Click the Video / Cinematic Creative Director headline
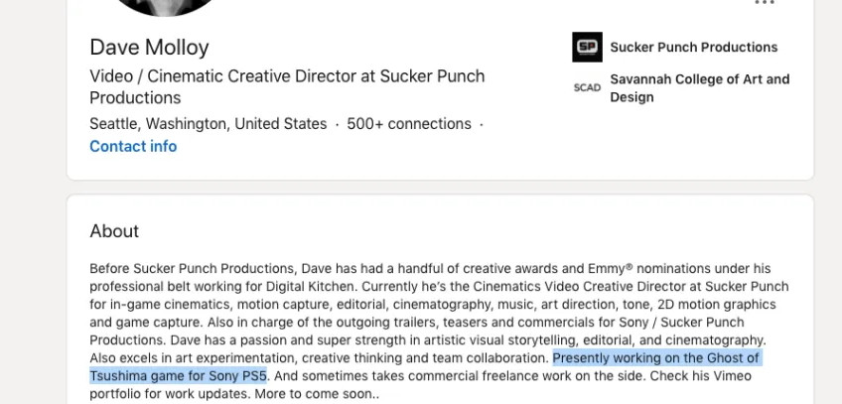The width and height of the screenshot is (842, 404). click(x=287, y=87)
